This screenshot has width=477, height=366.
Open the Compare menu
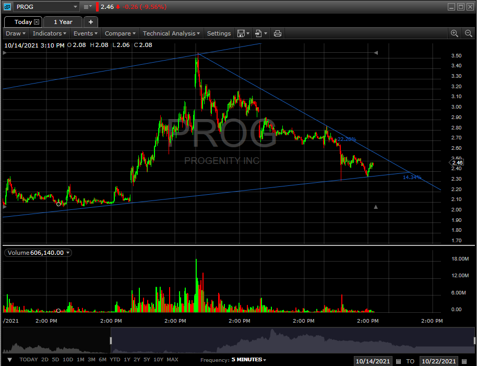click(x=120, y=33)
